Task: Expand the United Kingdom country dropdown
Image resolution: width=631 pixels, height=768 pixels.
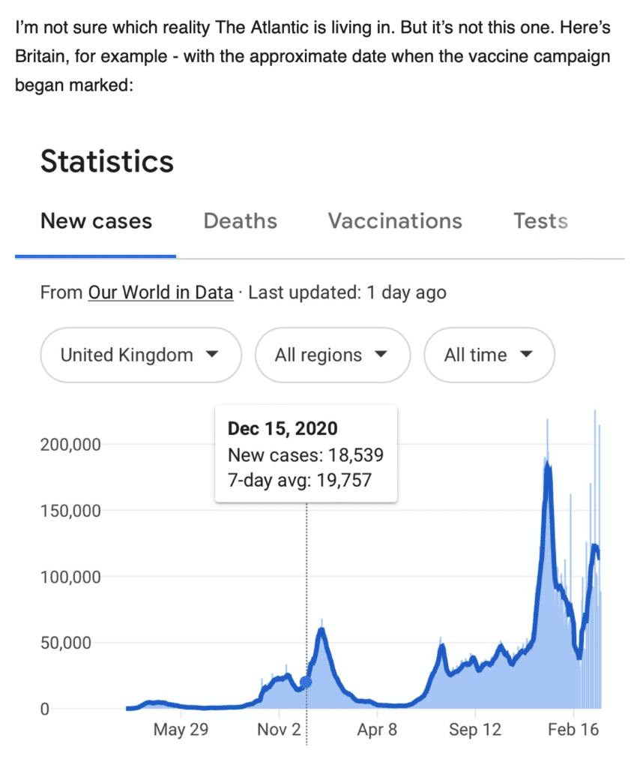Action: point(141,355)
